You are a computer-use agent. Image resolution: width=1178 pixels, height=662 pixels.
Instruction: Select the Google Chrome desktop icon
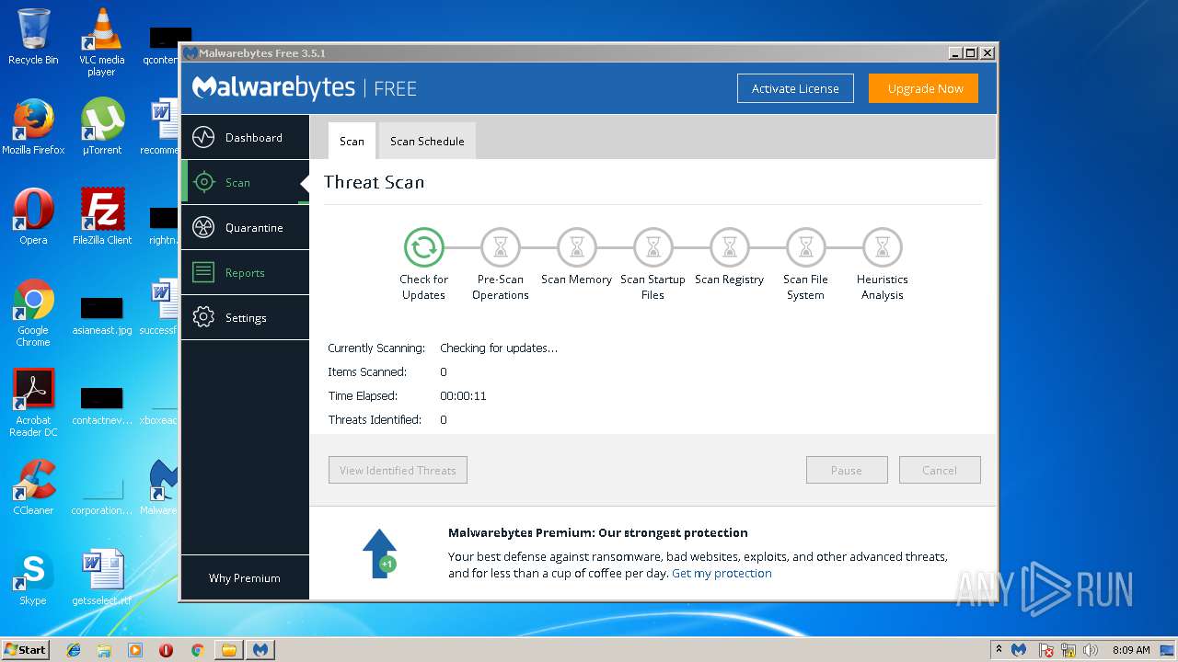33,314
